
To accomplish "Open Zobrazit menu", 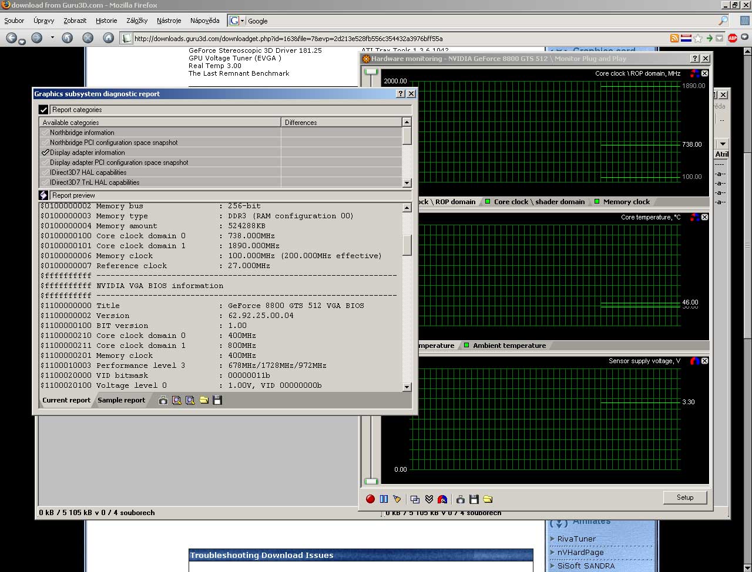I will 75,21.
